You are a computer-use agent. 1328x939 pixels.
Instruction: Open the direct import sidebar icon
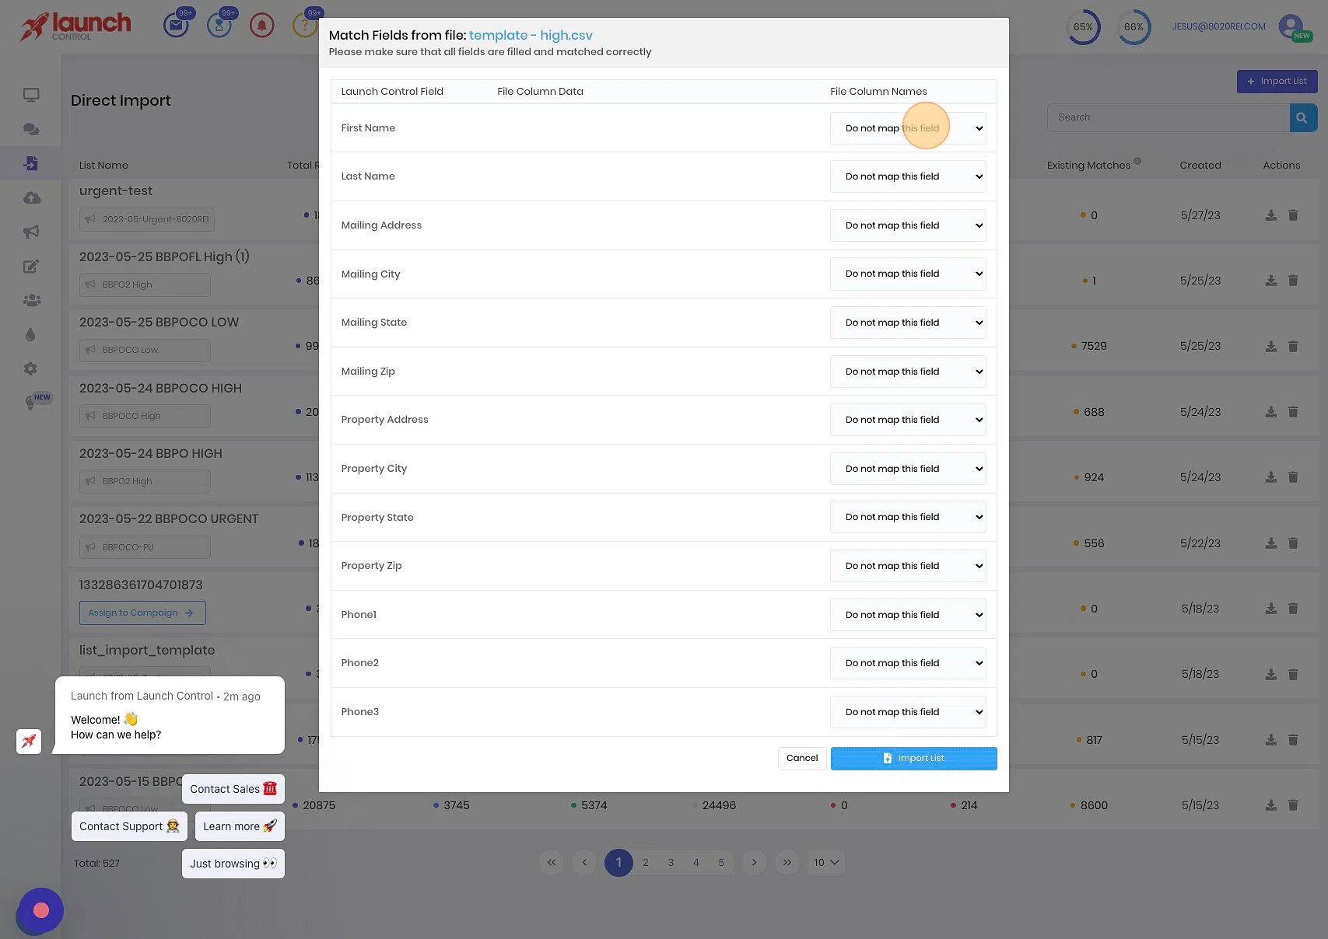pyautogui.click(x=31, y=163)
